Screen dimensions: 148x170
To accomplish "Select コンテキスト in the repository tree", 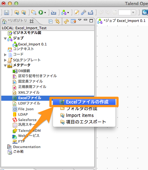I will [23, 49].
